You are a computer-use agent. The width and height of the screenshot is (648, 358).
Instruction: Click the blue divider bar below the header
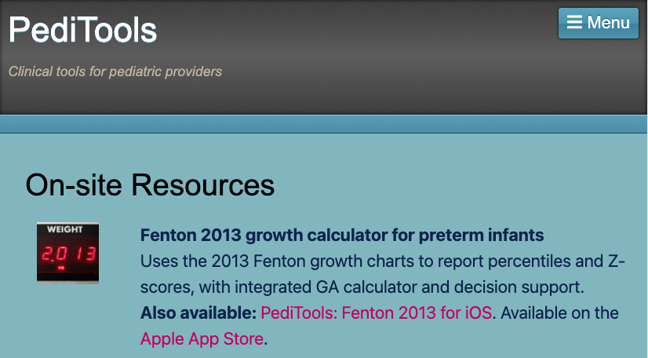[x=324, y=124]
